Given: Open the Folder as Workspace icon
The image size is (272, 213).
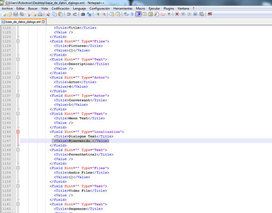Looking at the screenshot, I should click(163, 14).
